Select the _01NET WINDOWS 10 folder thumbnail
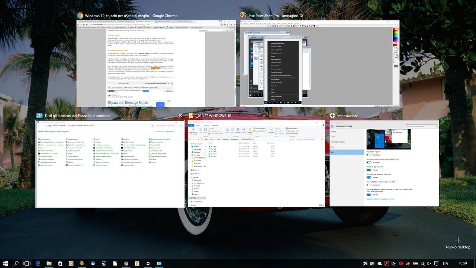This screenshot has width=476, height=268. (256, 163)
